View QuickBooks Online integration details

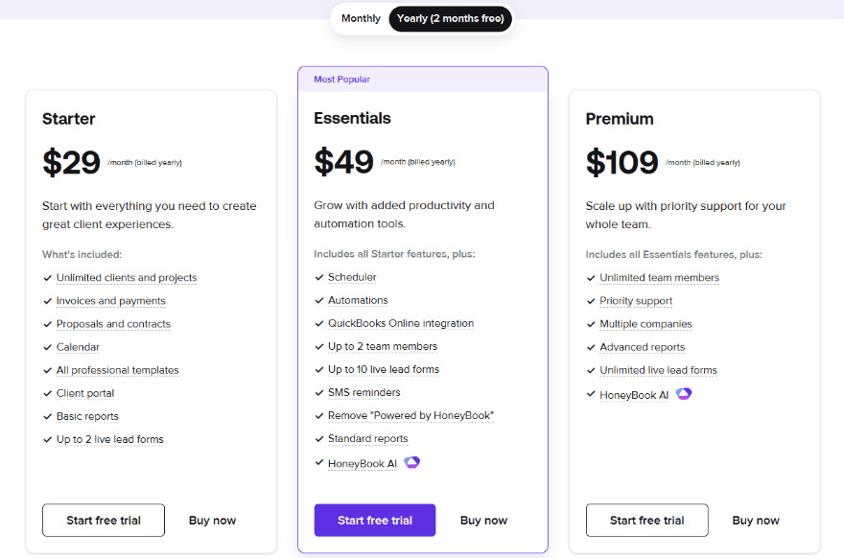coord(401,323)
